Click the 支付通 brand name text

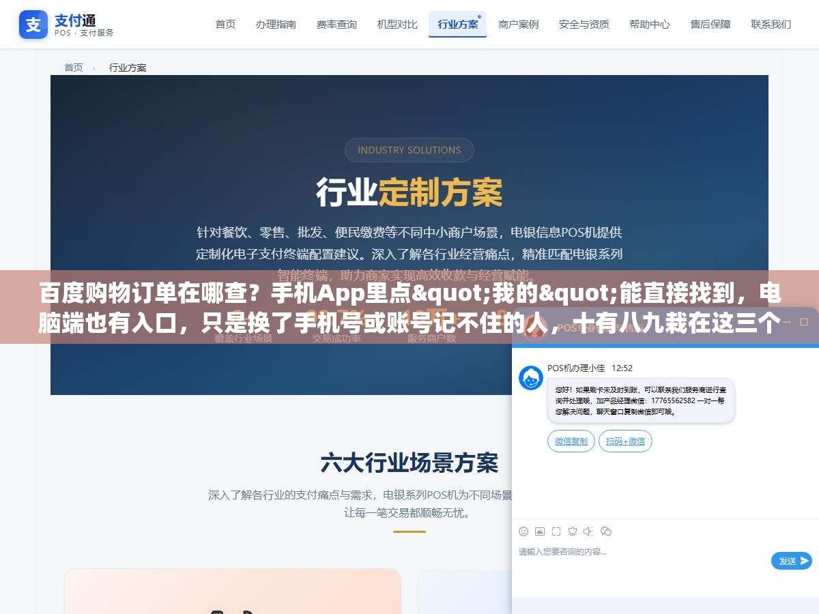[76, 19]
